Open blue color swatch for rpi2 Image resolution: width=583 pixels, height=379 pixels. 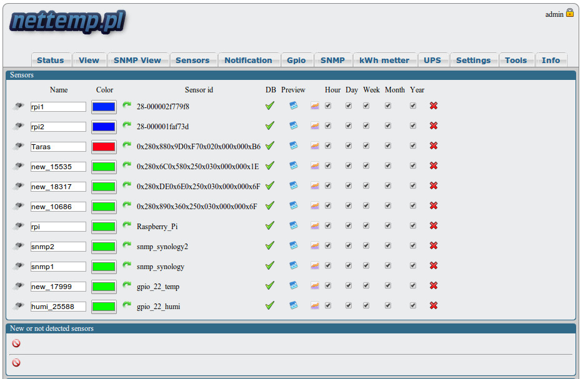tap(104, 127)
